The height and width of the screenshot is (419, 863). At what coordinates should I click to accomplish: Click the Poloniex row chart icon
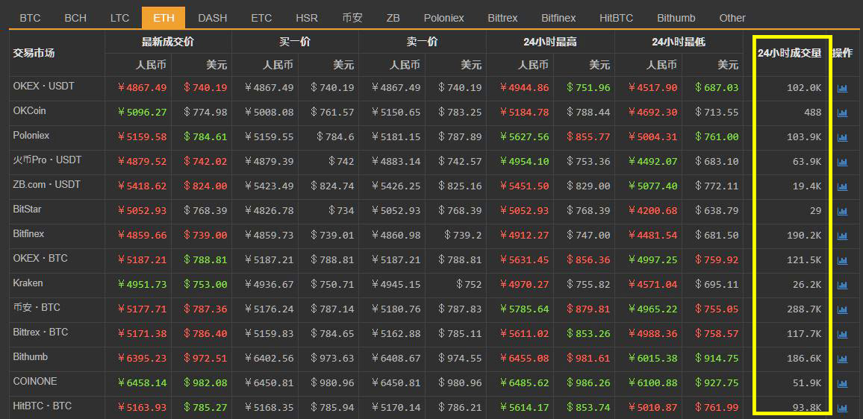pos(842,137)
